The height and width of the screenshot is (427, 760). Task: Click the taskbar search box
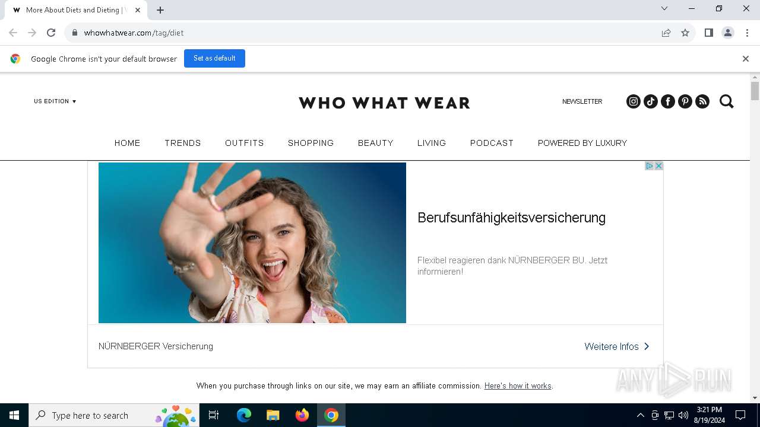click(x=113, y=415)
